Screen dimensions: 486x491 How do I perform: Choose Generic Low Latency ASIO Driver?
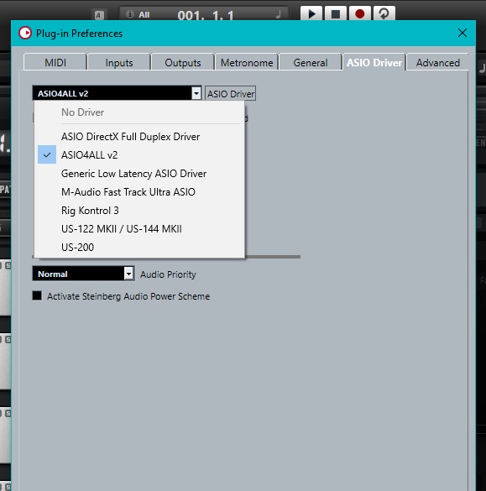[139, 173]
